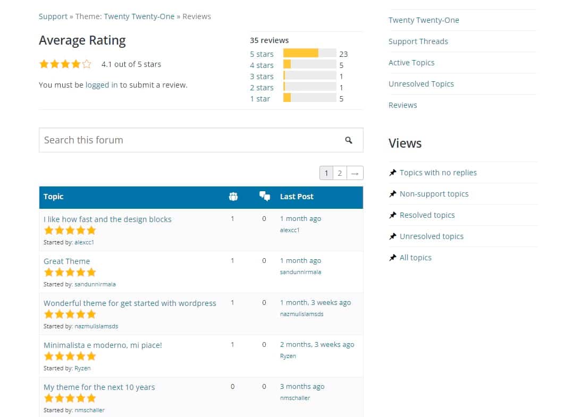Click the next page arrow in pagination
This screenshot has height=417, width=564.
pos(355,173)
